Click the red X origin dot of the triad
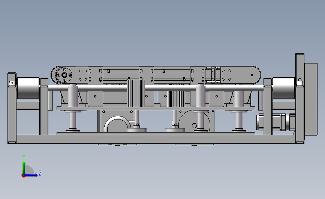Viewport: 325px width, 199px height. 23,176
